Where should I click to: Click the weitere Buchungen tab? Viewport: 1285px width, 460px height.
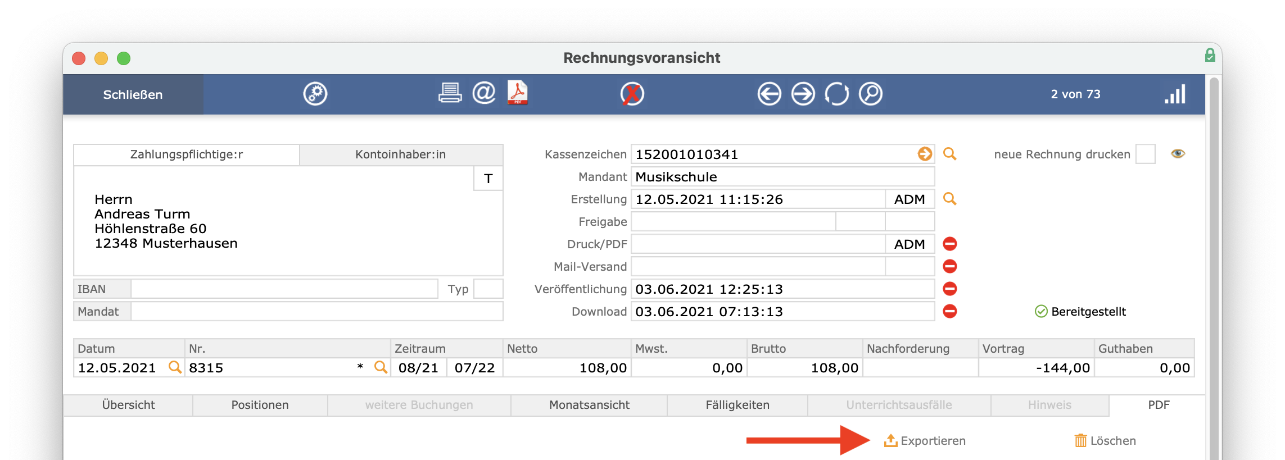point(419,405)
